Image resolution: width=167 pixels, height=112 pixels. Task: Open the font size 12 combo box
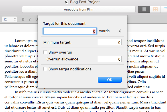[9, 19]
